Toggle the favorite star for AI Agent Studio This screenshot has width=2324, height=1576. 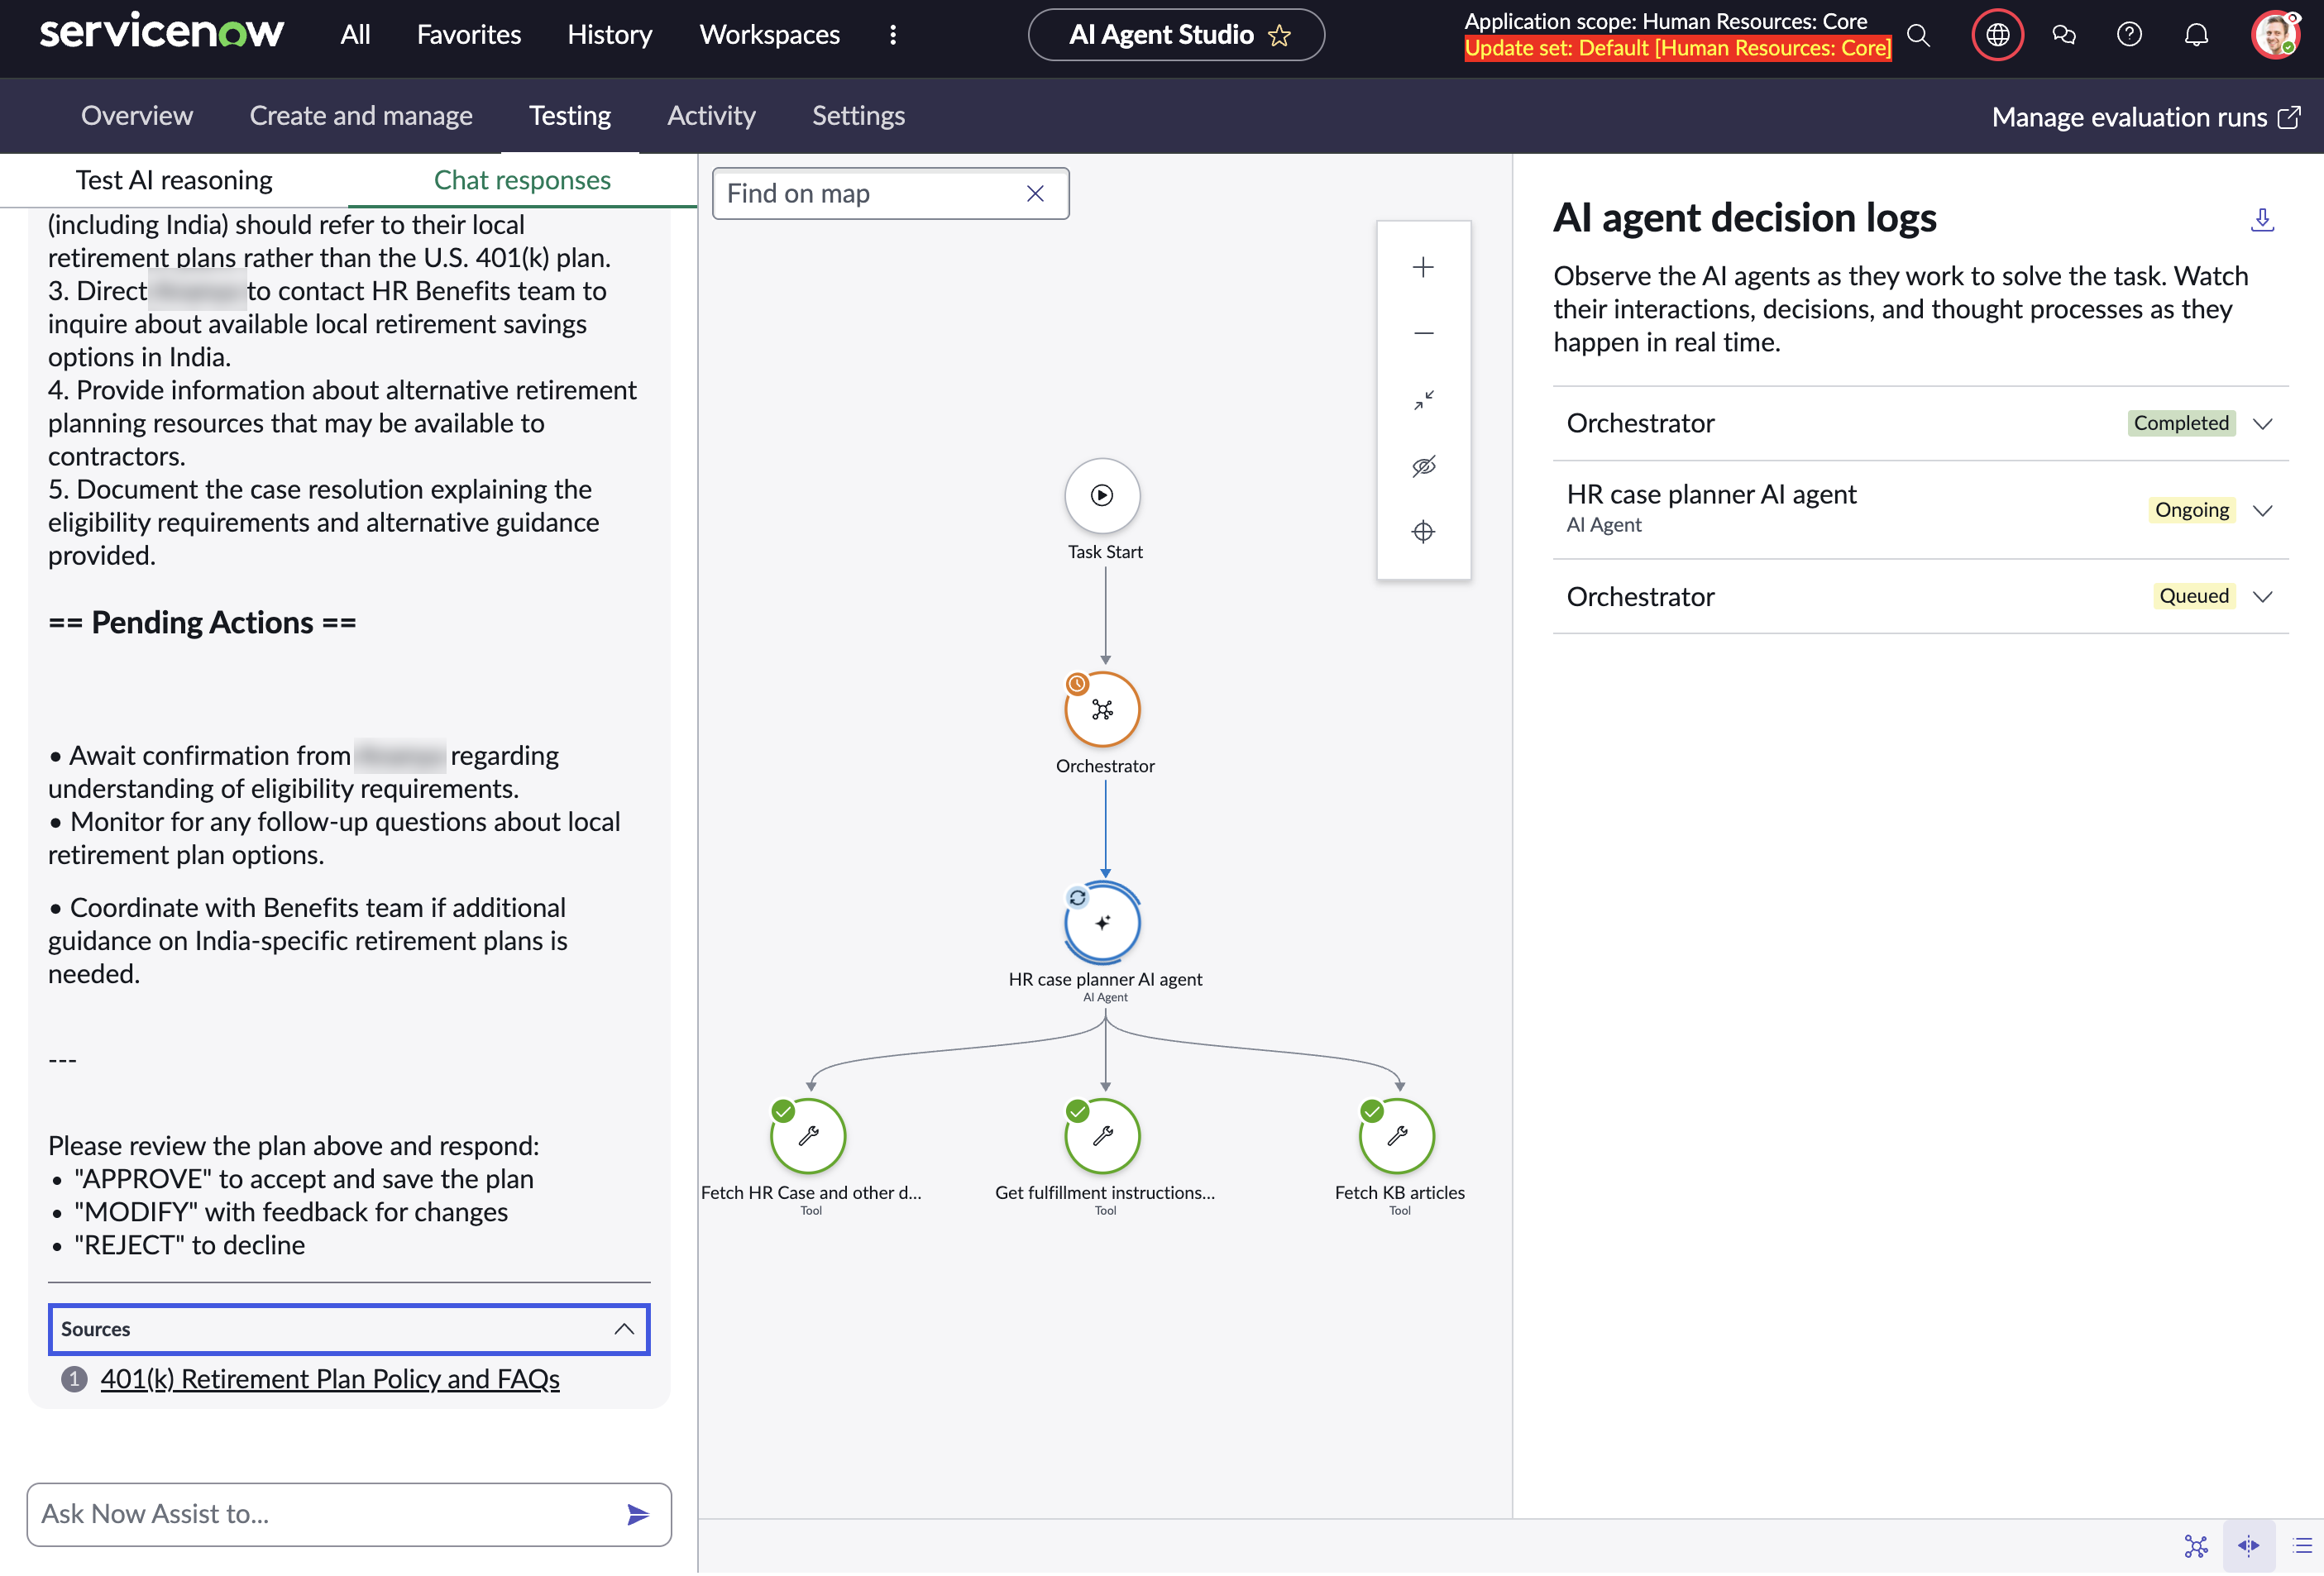1279,36
